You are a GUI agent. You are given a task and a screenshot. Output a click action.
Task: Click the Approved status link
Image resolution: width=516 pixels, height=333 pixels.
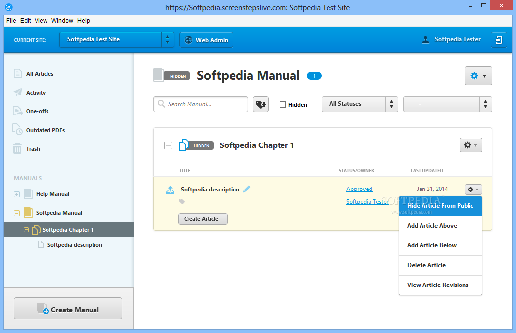pos(359,189)
